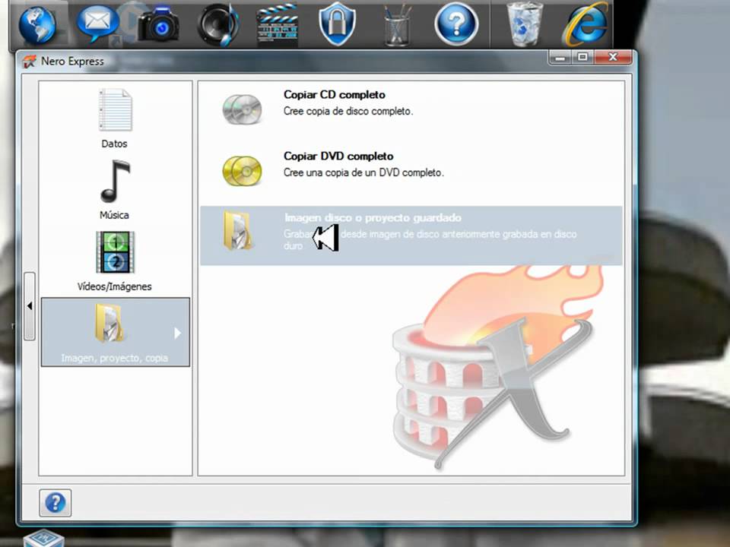Screen dimensions: 730x547
Task: Open the speaker audio dock icon
Action: tap(217, 25)
